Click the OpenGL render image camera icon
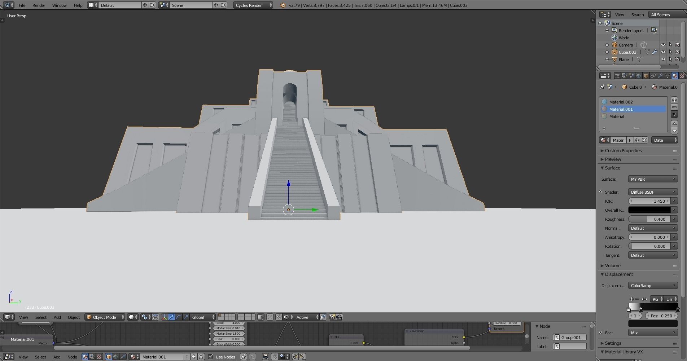The image size is (687, 361). point(332,317)
